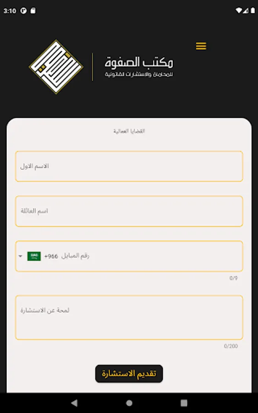The width and height of the screenshot is (258, 413).
Task: Open recent apps square button
Action: [184, 403]
